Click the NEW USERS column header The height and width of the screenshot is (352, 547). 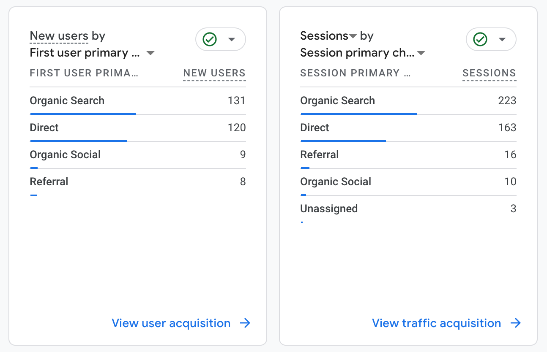coord(214,73)
